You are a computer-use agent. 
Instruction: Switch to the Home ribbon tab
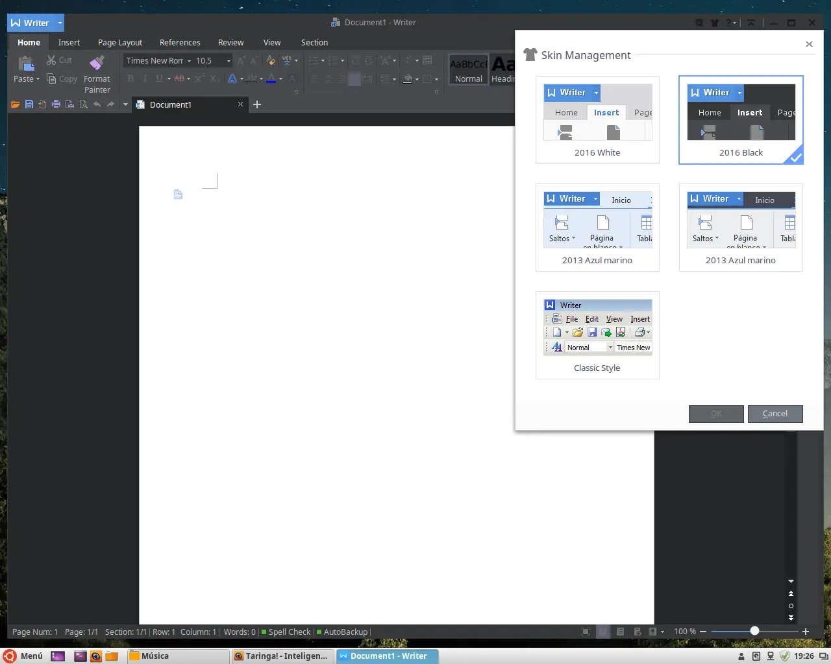click(29, 43)
